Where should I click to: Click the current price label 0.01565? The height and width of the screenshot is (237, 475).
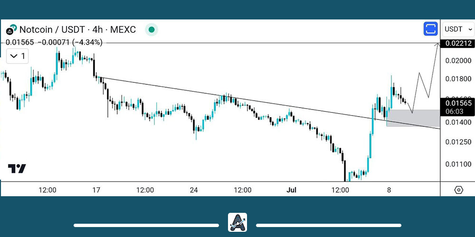coord(458,103)
